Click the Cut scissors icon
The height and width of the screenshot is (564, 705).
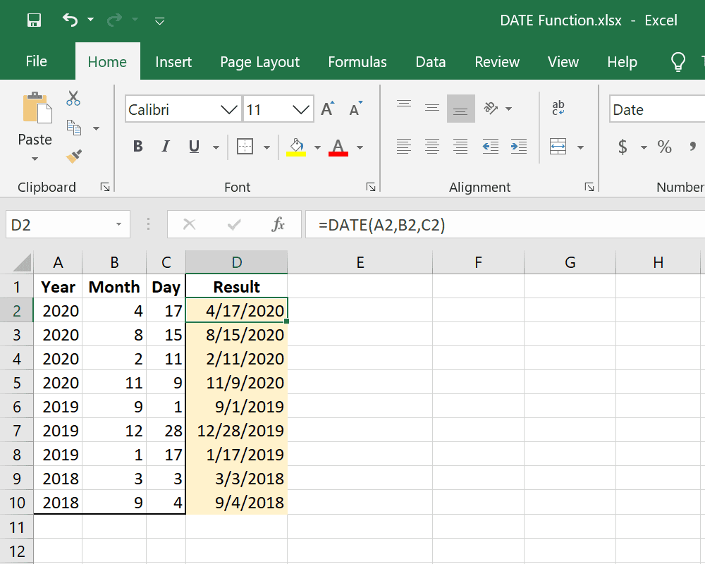[73, 99]
